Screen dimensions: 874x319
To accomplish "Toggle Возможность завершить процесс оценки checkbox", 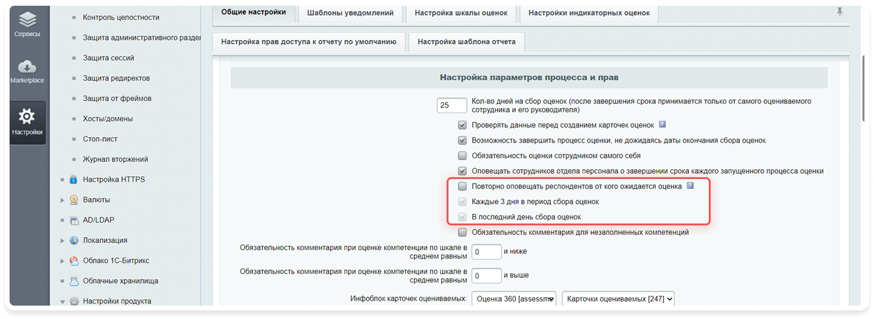I will click(462, 140).
